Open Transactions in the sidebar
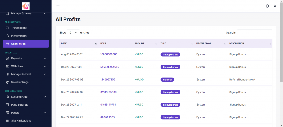 (x=19, y=28)
